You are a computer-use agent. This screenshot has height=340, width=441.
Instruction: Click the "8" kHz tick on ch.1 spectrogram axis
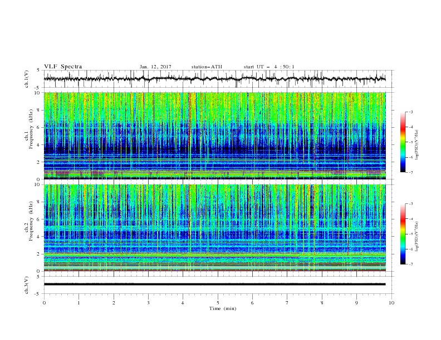pyautogui.click(x=40, y=110)
